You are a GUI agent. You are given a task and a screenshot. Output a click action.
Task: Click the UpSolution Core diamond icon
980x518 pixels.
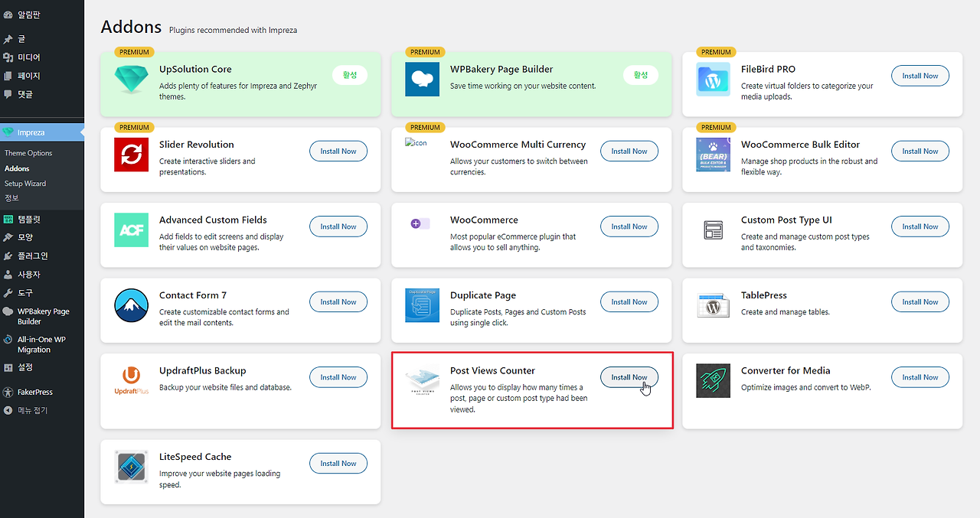tap(131, 80)
